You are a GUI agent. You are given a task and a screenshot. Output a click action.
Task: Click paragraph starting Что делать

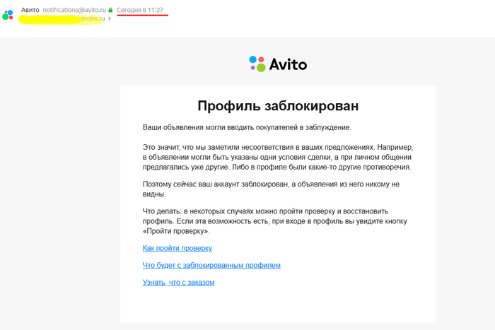click(275, 221)
